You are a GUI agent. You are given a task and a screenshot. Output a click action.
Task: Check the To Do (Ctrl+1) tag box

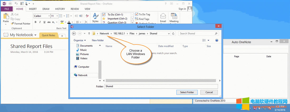[x=104, y=14]
